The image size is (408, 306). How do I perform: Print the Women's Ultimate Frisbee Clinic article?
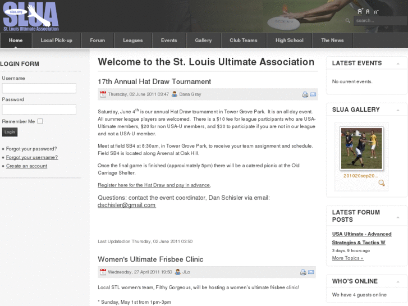303,272
